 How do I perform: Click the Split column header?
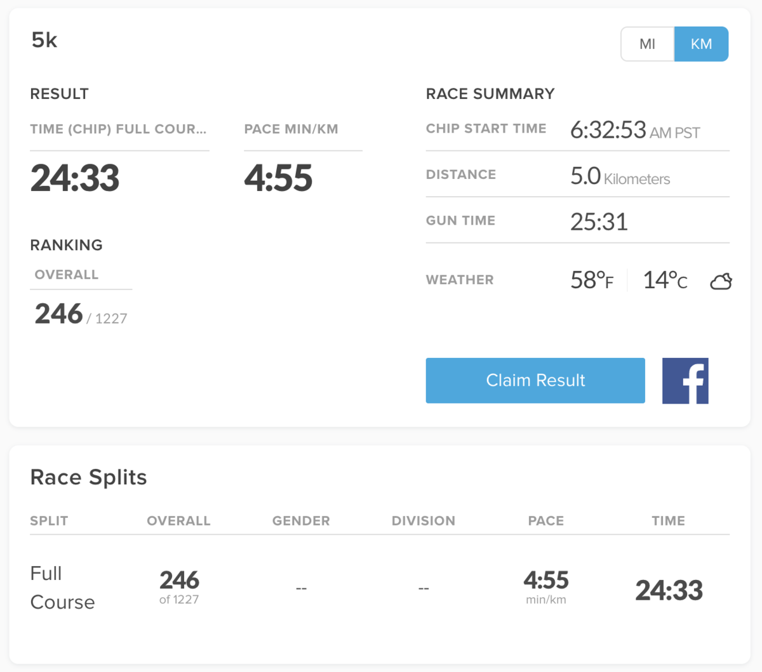click(49, 521)
